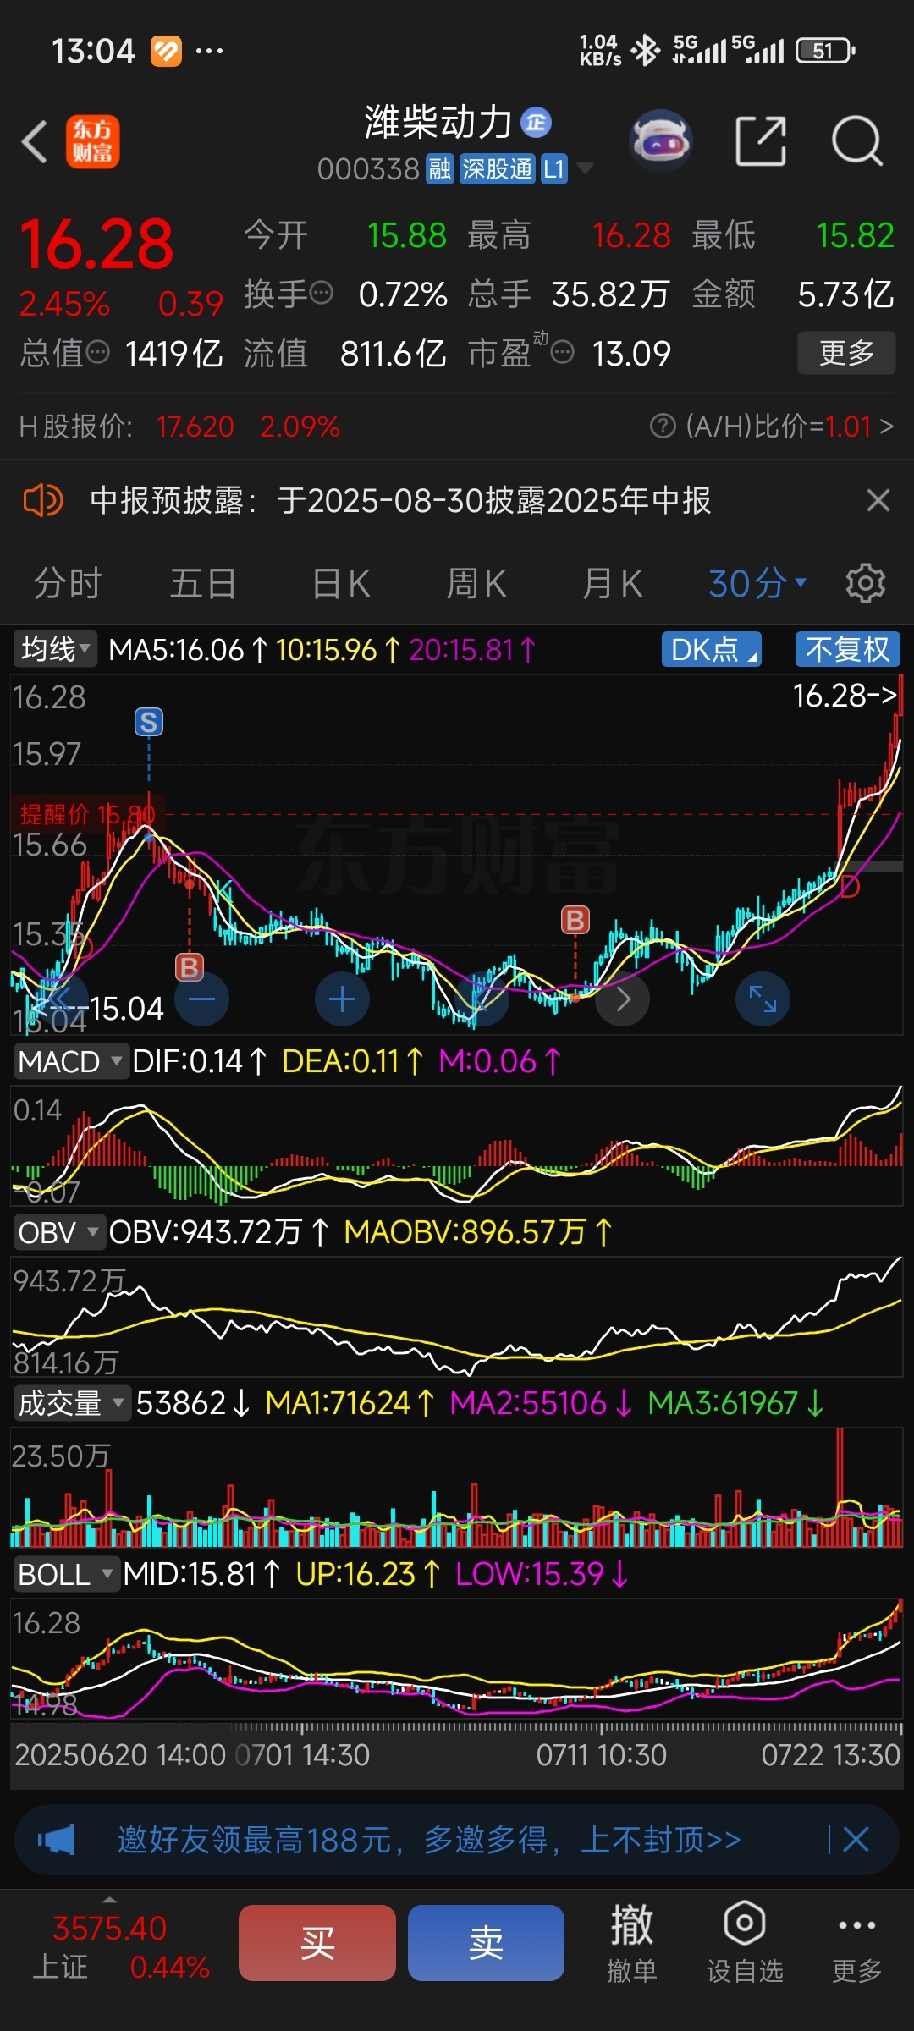Switch to the 分时 tab

(68, 583)
